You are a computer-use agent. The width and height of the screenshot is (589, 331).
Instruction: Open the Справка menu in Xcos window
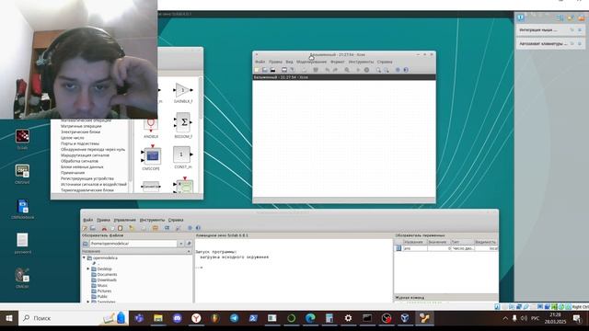coord(385,62)
